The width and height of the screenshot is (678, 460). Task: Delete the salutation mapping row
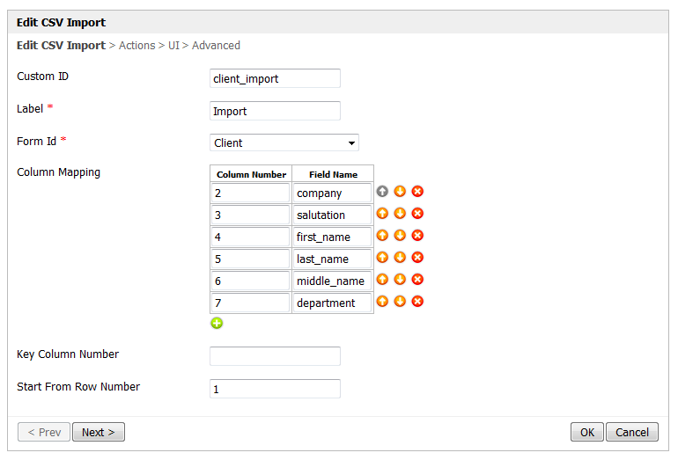click(417, 213)
